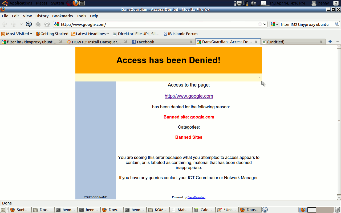This screenshot has width=341, height=213.
Task: Open the Direktori File UPI bookmark
Action: click(x=136, y=34)
